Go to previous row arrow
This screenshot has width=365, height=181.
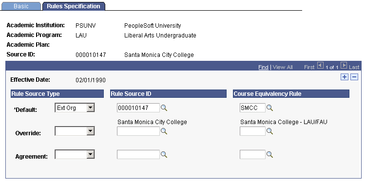321,66
